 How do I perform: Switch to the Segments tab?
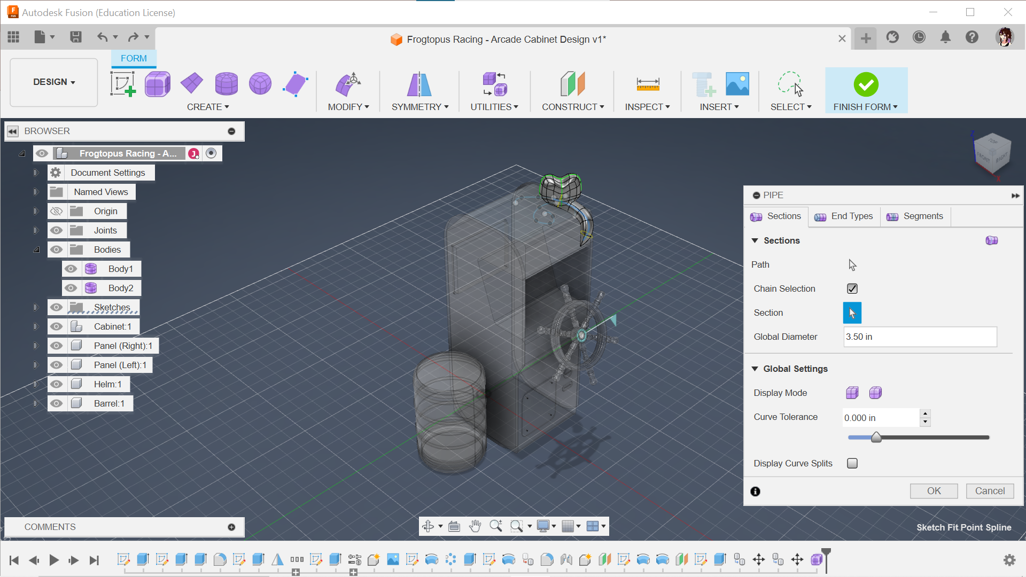pyautogui.click(x=915, y=216)
